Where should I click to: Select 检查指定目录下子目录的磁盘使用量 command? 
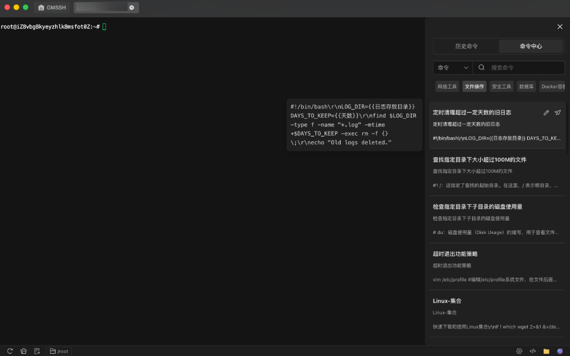point(497,219)
